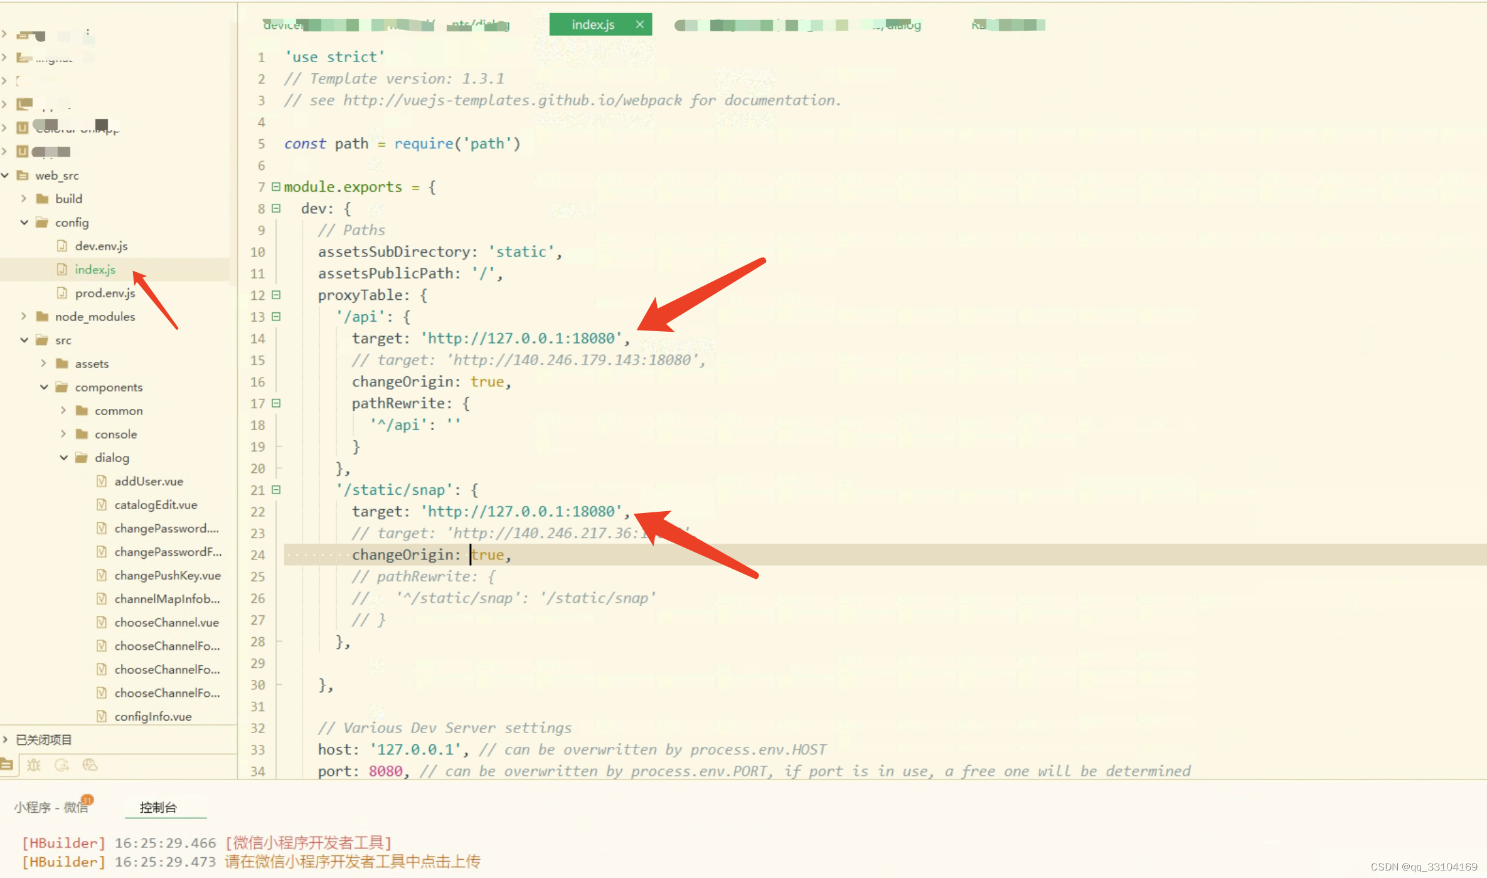
Task: Fold '/api' block at line 13
Action: (x=276, y=317)
